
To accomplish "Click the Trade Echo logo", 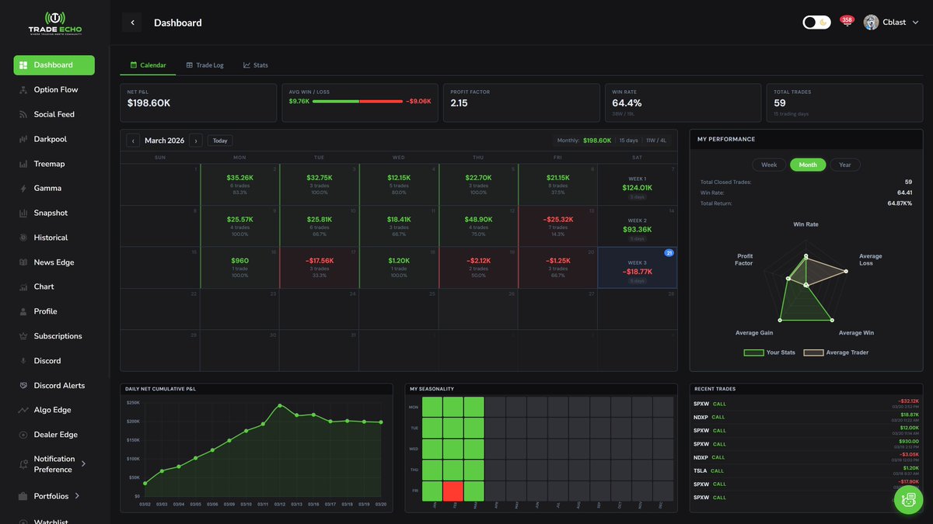I will (x=54, y=23).
